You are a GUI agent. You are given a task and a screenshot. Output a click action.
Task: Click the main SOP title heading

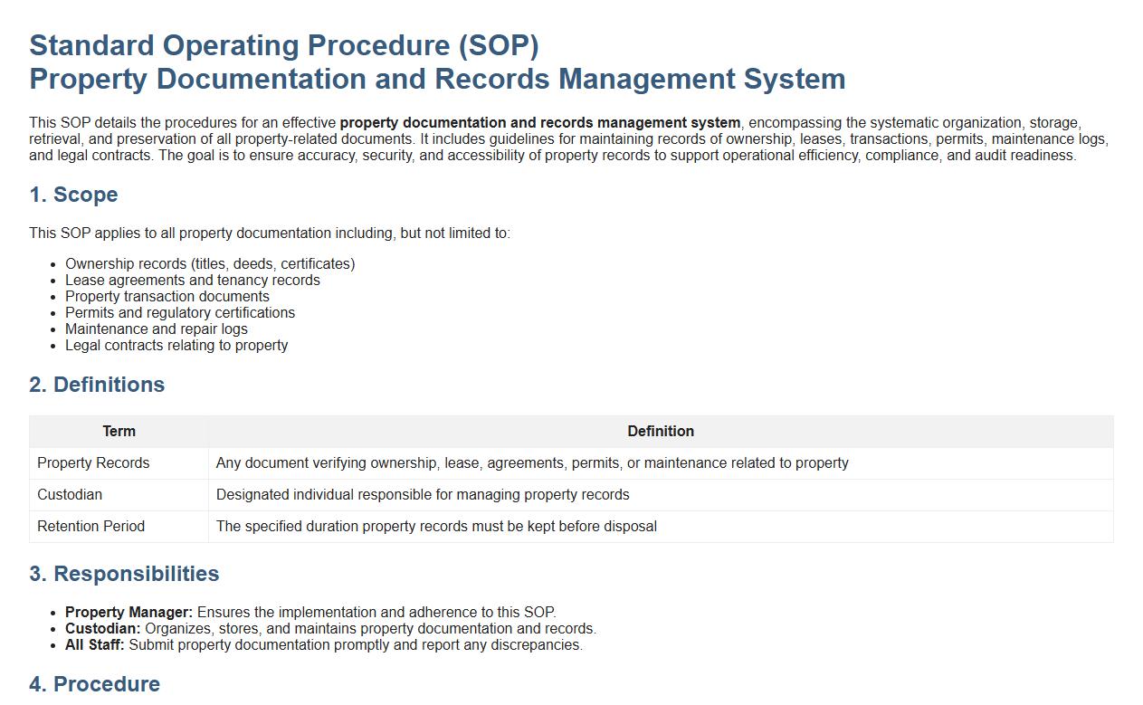437,62
